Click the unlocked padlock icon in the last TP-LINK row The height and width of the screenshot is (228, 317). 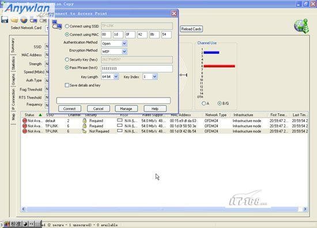84,131
